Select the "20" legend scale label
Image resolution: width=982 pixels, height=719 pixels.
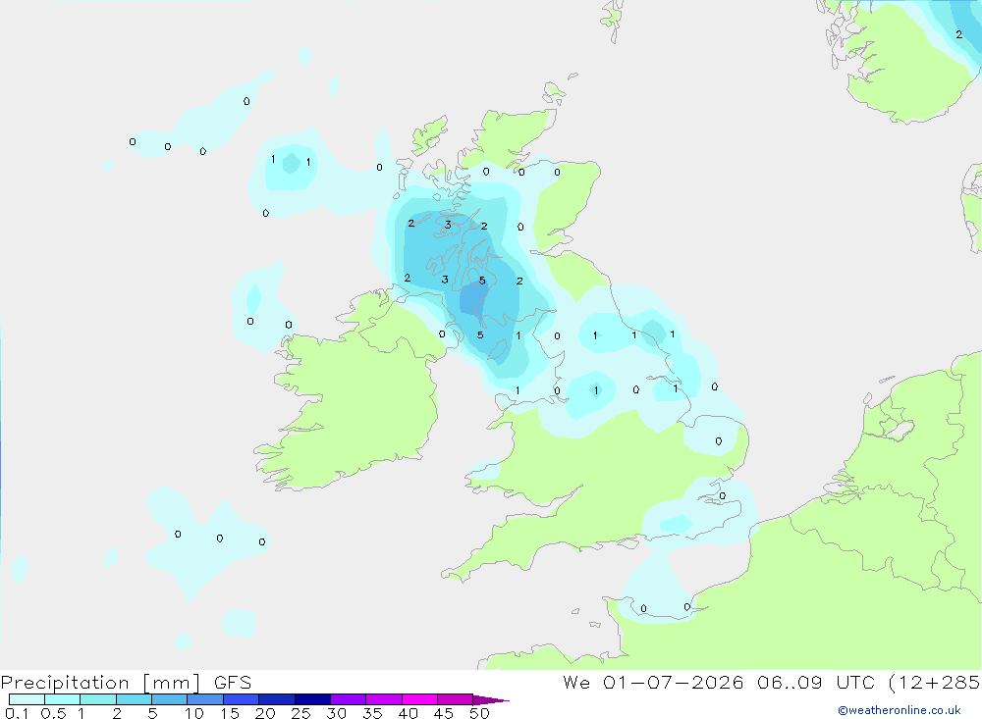(x=265, y=713)
